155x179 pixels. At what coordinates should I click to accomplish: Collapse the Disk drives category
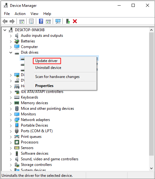click(11, 53)
